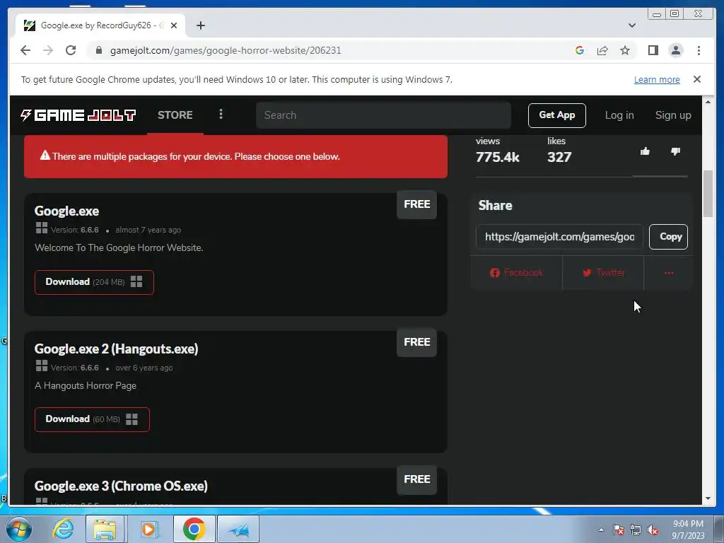
Task: Click the FREE badge on Chrome OS.exe package
Action: point(416,479)
